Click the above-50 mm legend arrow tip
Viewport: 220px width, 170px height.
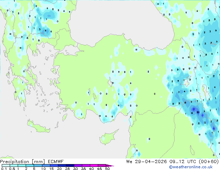(110, 165)
